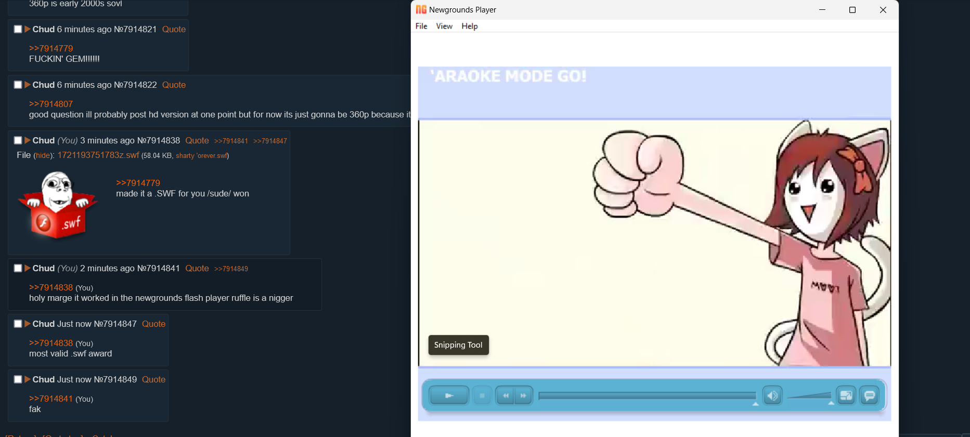Image resolution: width=970 pixels, height=437 pixels.
Task: Quote post №7914849
Action: point(154,379)
